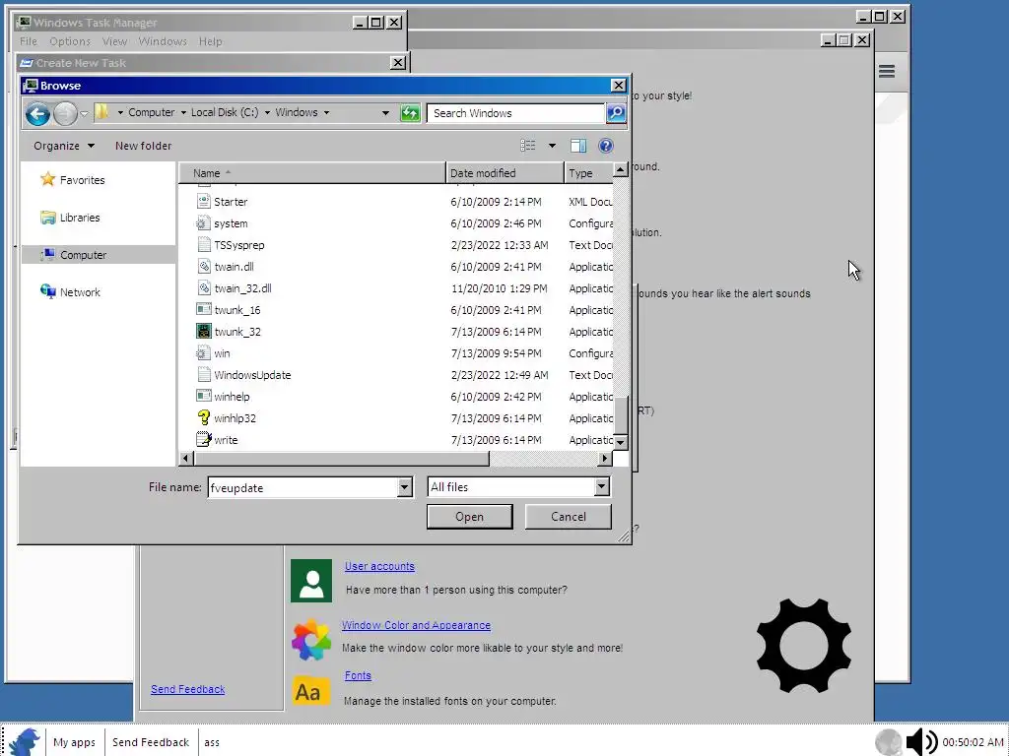
Task: Select the winhlp32 question mark icon
Action: [x=203, y=417]
